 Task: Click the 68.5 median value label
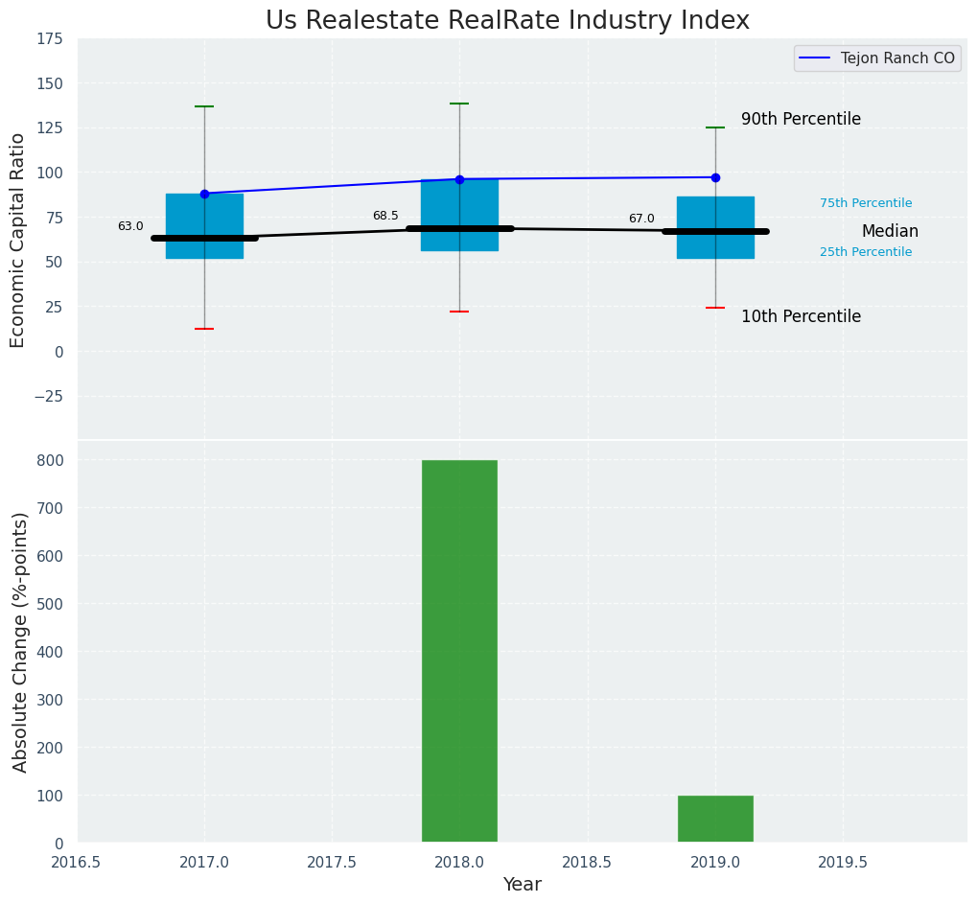coord(385,216)
